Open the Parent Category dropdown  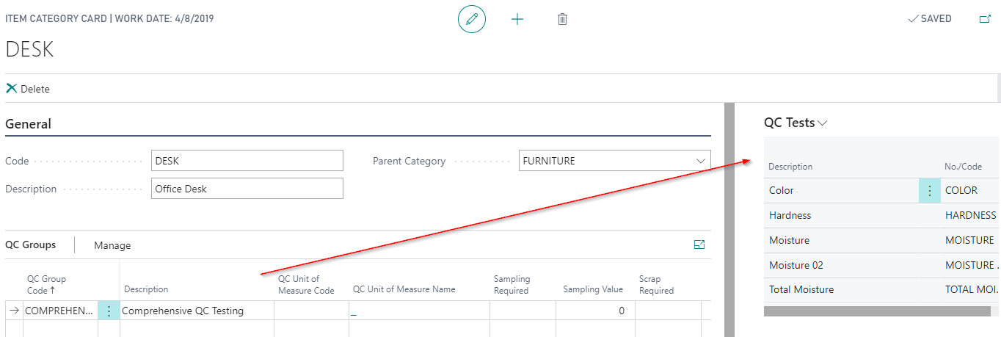(700, 161)
